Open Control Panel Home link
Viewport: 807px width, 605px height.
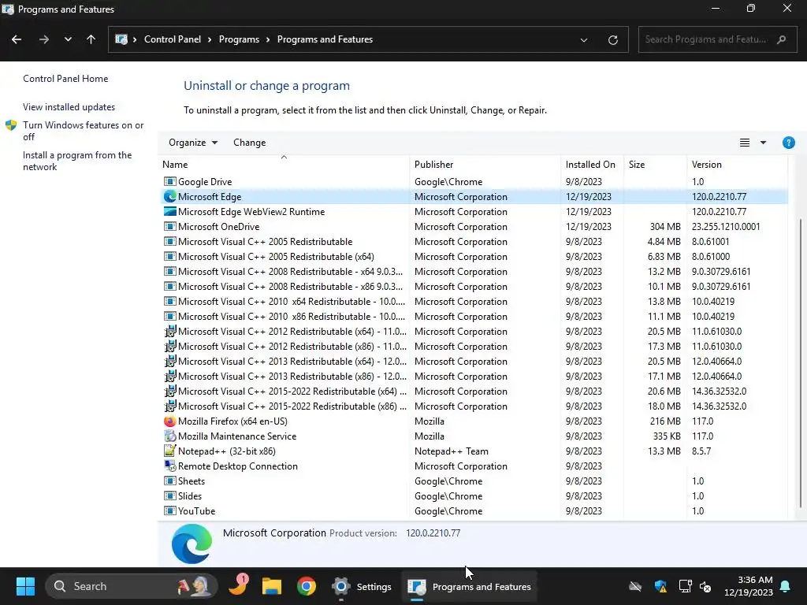click(x=65, y=79)
